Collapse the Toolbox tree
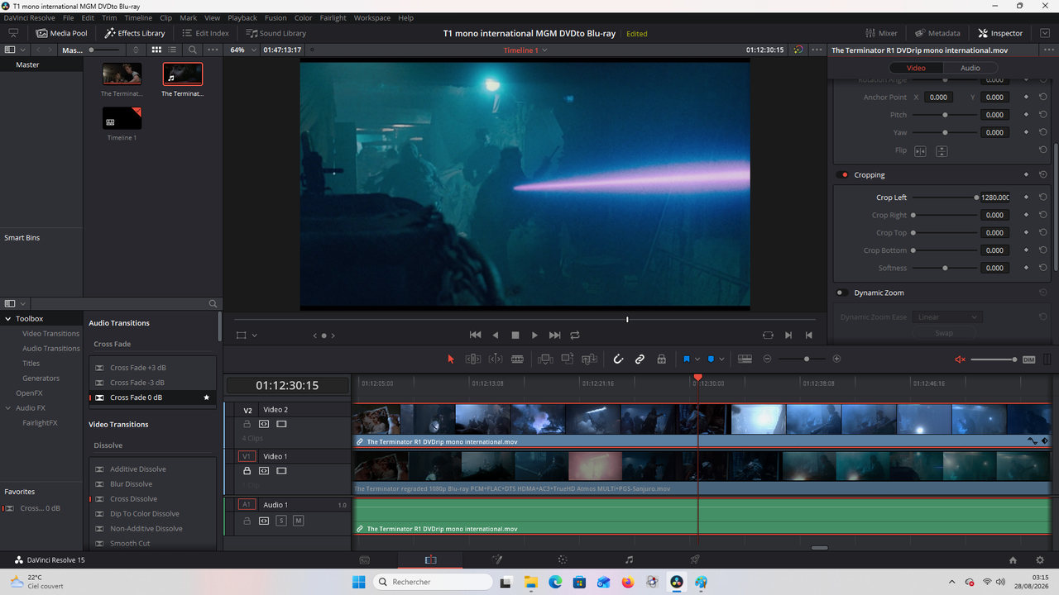Viewport: 1059px width, 595px height. 8,318
